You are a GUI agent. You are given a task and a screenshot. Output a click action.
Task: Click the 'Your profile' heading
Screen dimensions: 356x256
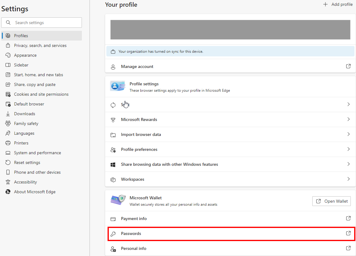121,5
